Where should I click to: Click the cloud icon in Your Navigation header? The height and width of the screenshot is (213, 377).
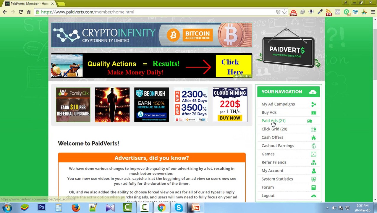tap(313, 92)
